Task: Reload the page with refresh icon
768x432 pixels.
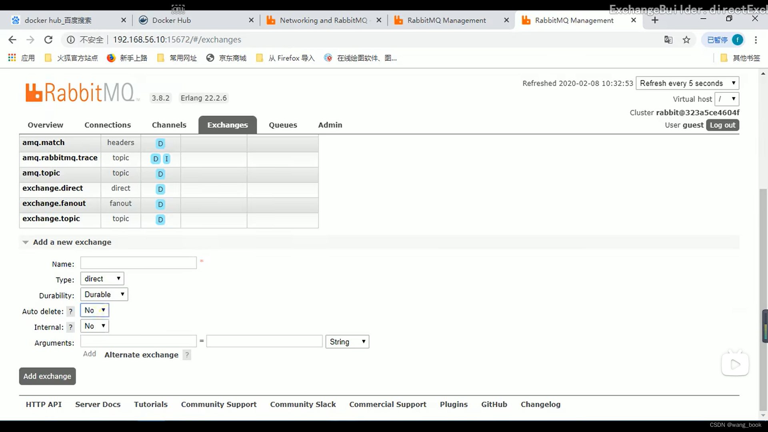Action: click(48, 40)
